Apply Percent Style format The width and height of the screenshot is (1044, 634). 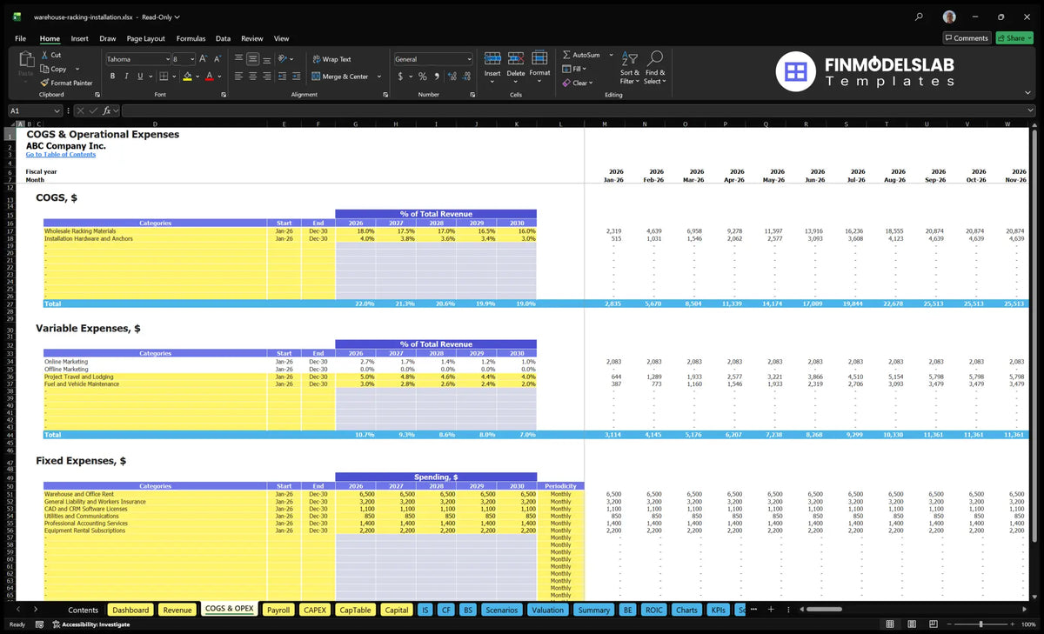(423, 77)
